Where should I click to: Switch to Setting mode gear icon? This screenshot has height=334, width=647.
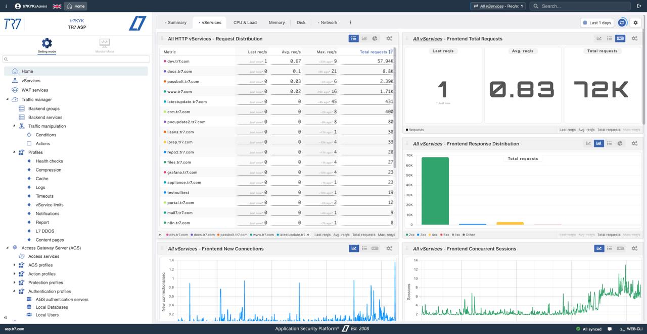point(47,43)
